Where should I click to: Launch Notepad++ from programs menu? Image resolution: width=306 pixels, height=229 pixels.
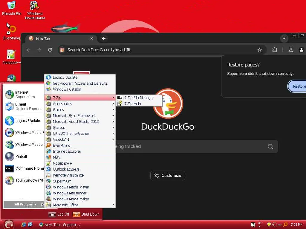(x=80, y=163)
